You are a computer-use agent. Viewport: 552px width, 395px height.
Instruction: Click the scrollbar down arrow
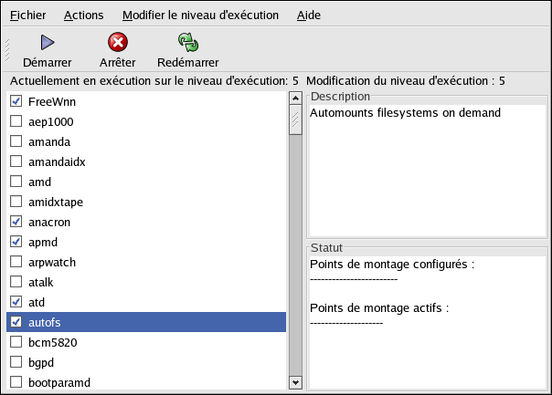tap(295, 382)
